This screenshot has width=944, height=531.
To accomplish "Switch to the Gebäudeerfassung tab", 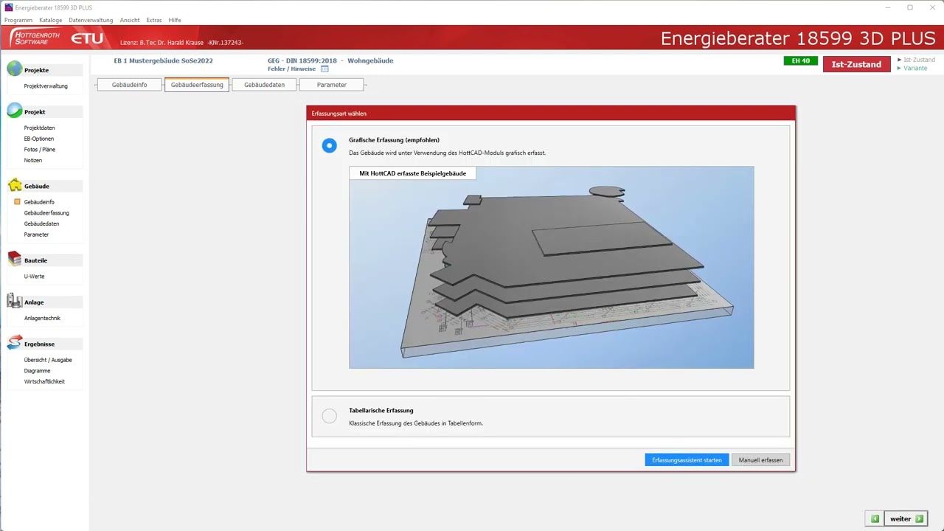I will 197,85.
